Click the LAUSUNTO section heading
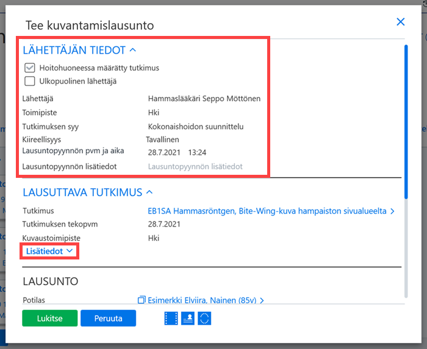 pyautogui.click(x=51, y=281)
